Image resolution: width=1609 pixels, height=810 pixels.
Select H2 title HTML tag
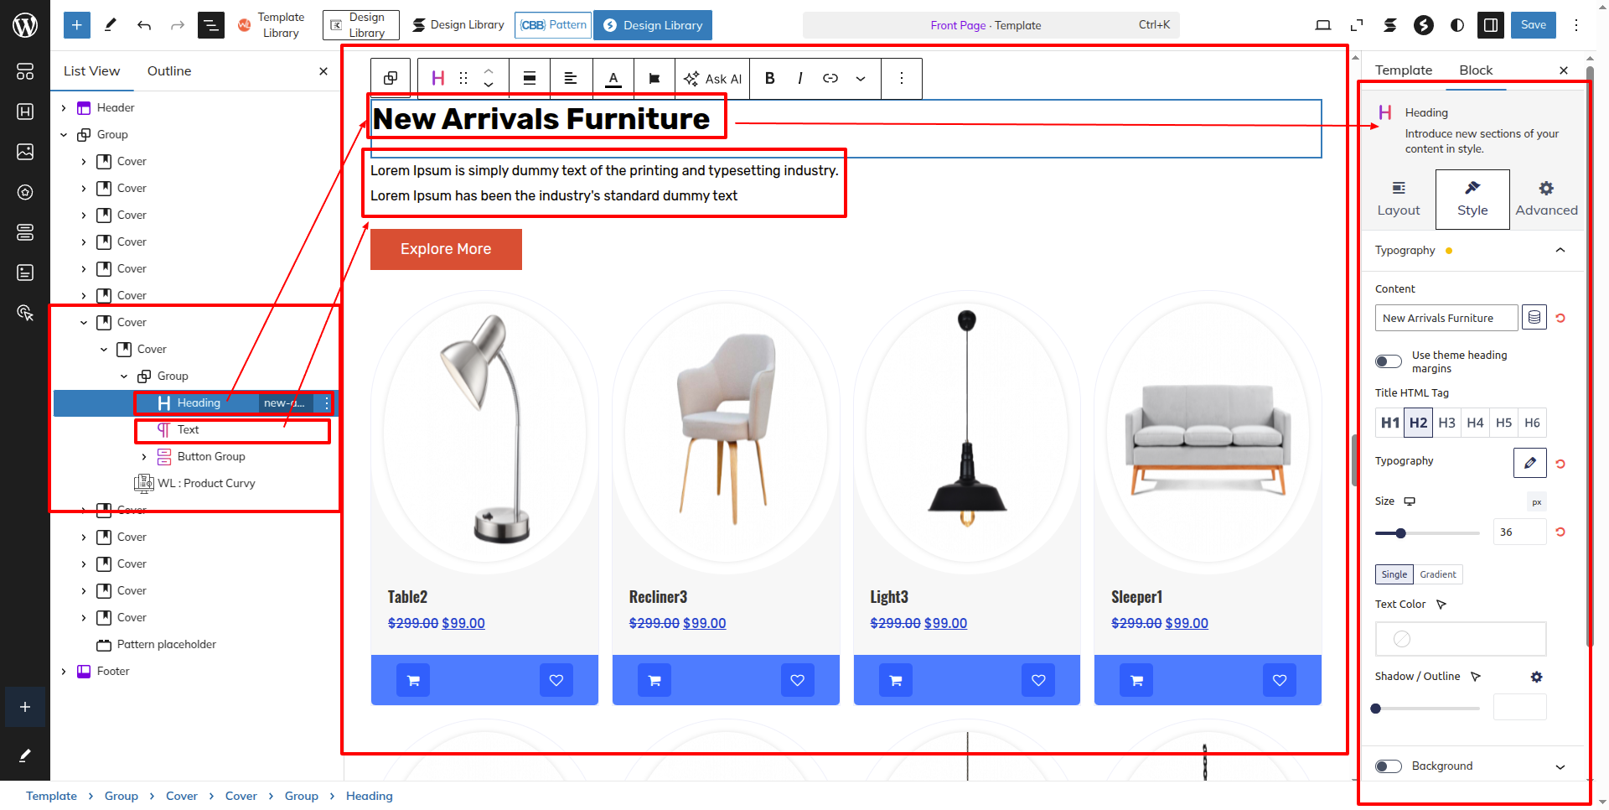tap(1419, 423)
